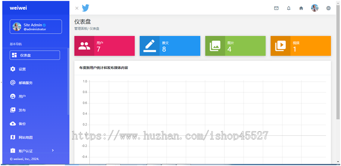
Task: Open 邮箱服务 in the sidebar
Action: (26, 83)
